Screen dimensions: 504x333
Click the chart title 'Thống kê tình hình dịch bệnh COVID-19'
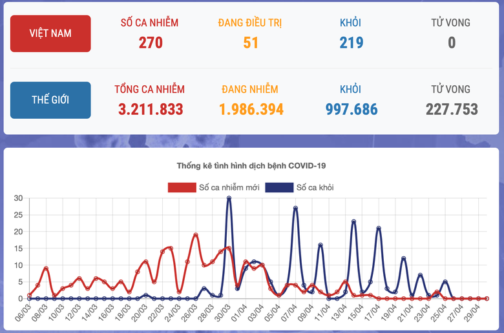[x=251, y=166]
